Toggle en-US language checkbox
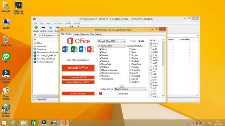 coord(151,43)
